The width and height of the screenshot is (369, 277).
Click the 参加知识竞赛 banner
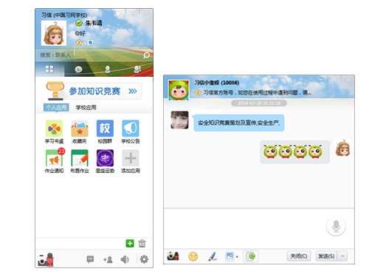(94, 91)
